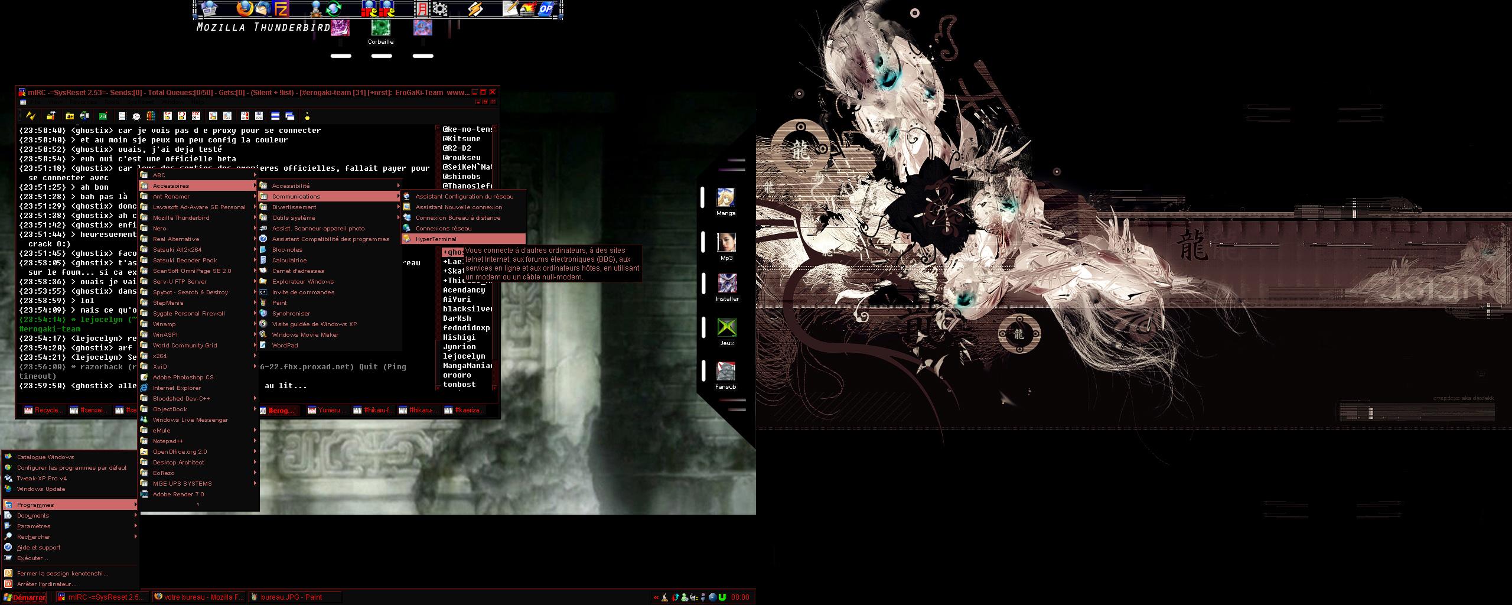Open FileZilla from the top dock
This screenshot has height=605, width=1512.
(282, 8)
